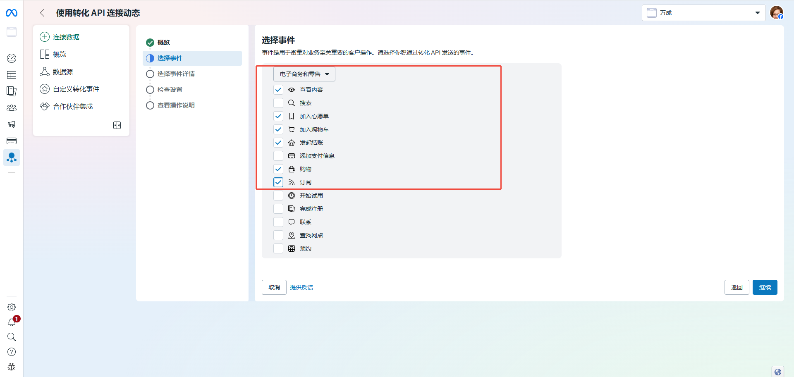Check the 搜索 event checkbox
The width and height of the screenshot is (794, 377).
(278, 103)
